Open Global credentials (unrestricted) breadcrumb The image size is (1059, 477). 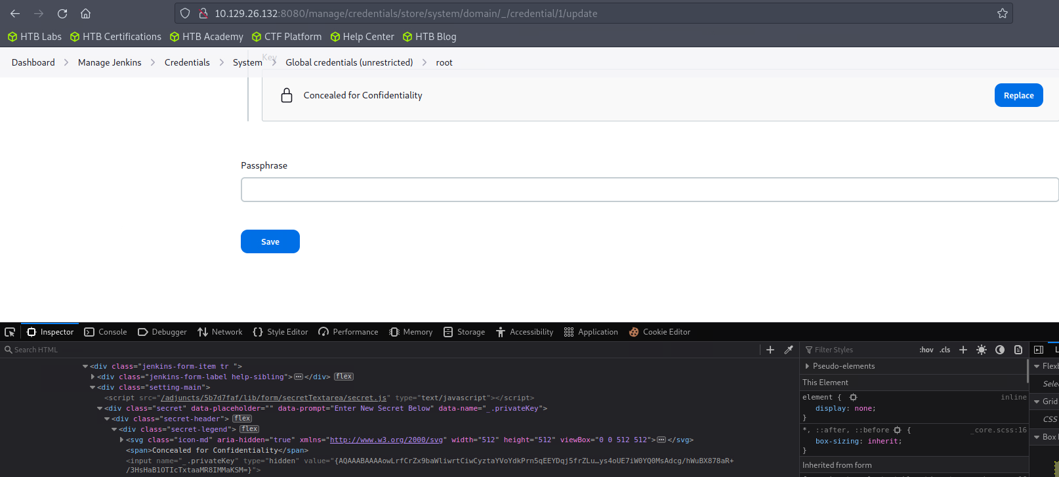coord(349,62)
